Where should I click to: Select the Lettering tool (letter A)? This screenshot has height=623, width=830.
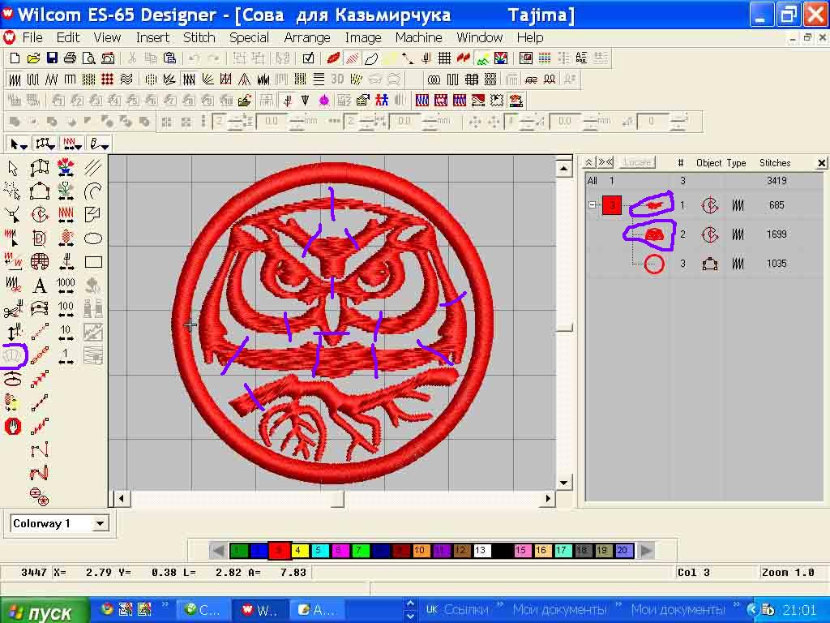(39, 286)
